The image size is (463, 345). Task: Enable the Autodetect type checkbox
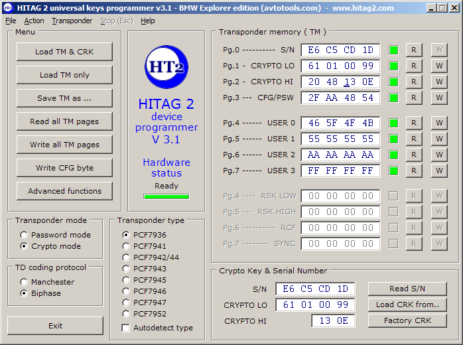[x=126, y=328]
